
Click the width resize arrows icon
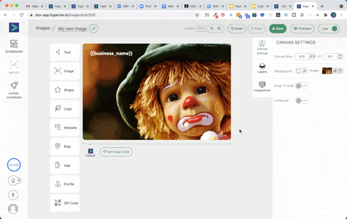click(x=312, y=57)
